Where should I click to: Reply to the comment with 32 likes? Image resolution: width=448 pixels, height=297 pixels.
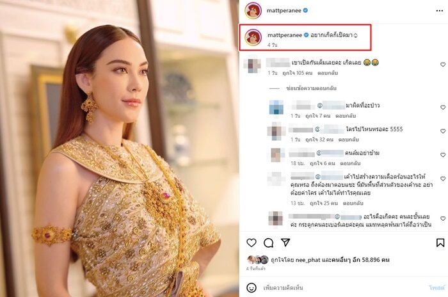(x=349, y=140)
